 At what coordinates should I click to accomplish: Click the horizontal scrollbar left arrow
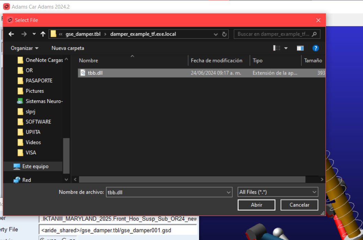point(75,179)
